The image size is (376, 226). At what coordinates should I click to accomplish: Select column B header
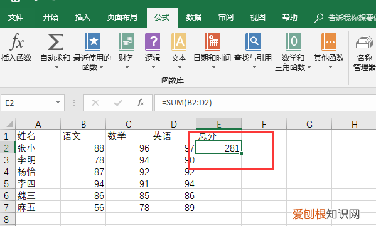(83, 124)
